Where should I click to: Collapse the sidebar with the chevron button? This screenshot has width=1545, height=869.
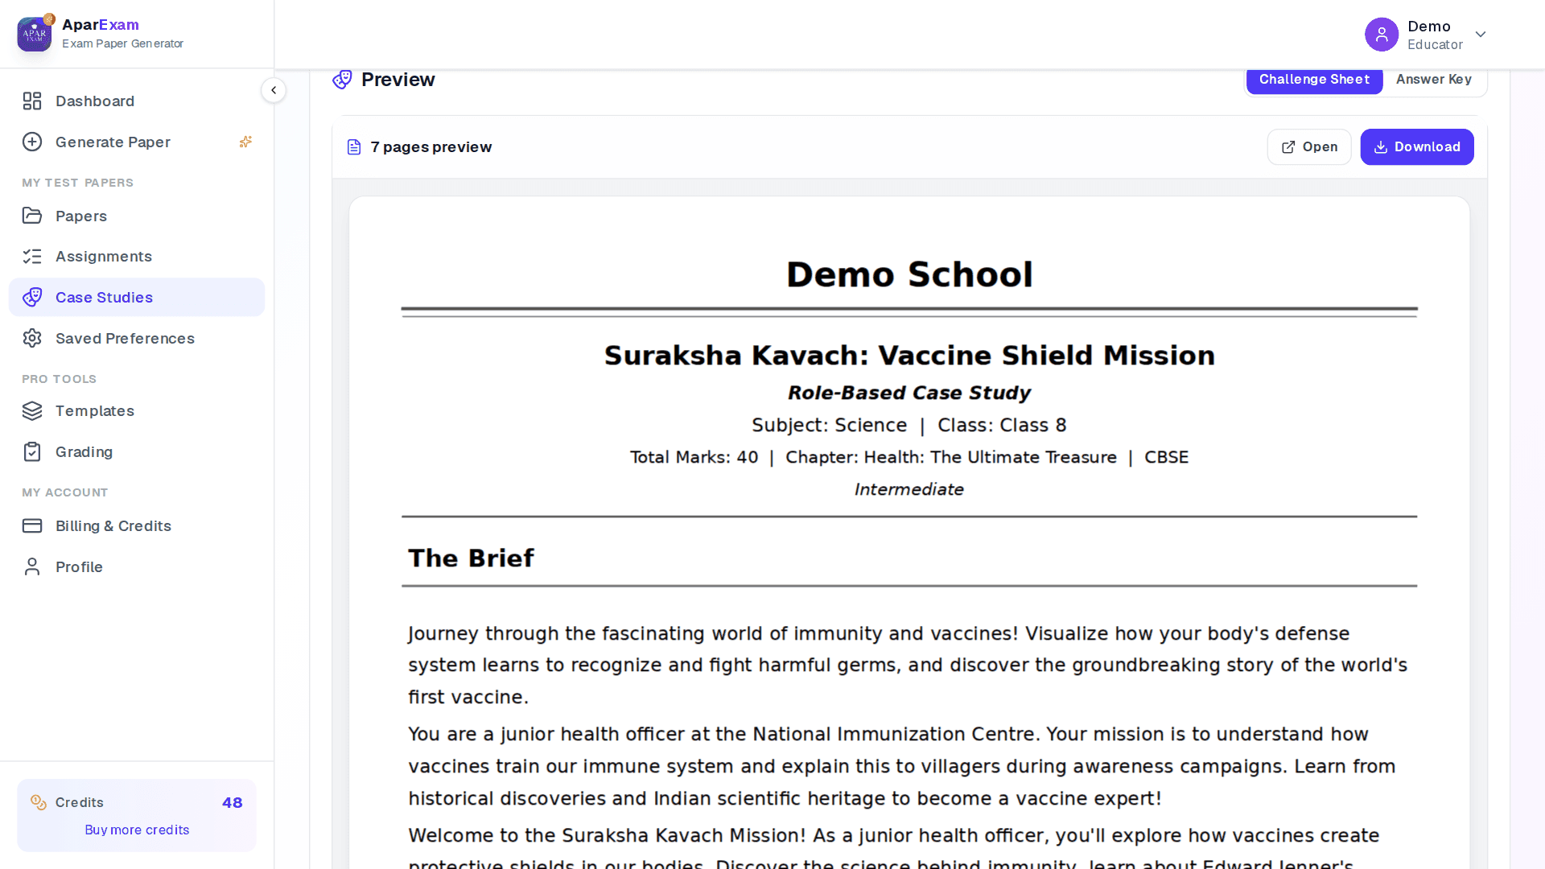coord(274,90)
